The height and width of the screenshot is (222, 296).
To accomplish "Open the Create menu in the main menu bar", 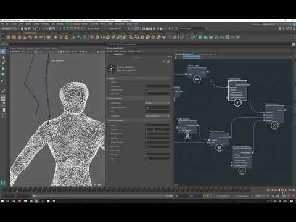I will (14, 24).
